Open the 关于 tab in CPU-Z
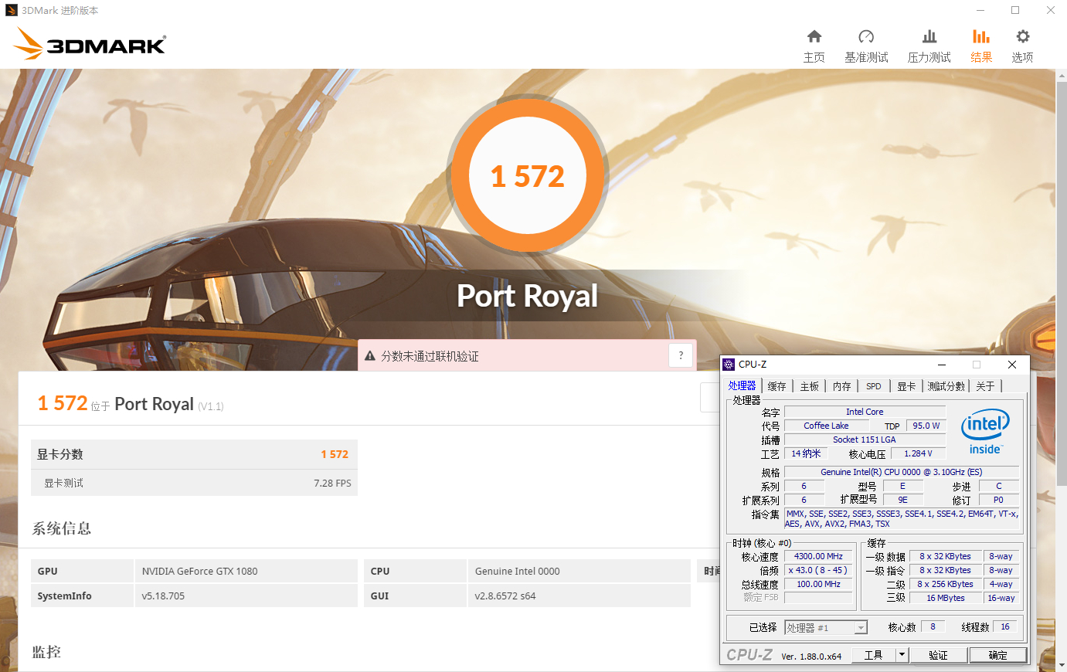Viewport: 1067px width, 672px height. (x=985, y=386)
